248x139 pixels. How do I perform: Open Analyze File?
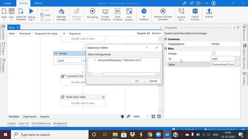[x=181, y=14]
